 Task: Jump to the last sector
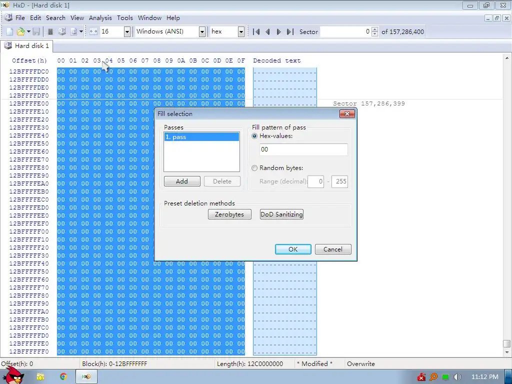(290, 31)
